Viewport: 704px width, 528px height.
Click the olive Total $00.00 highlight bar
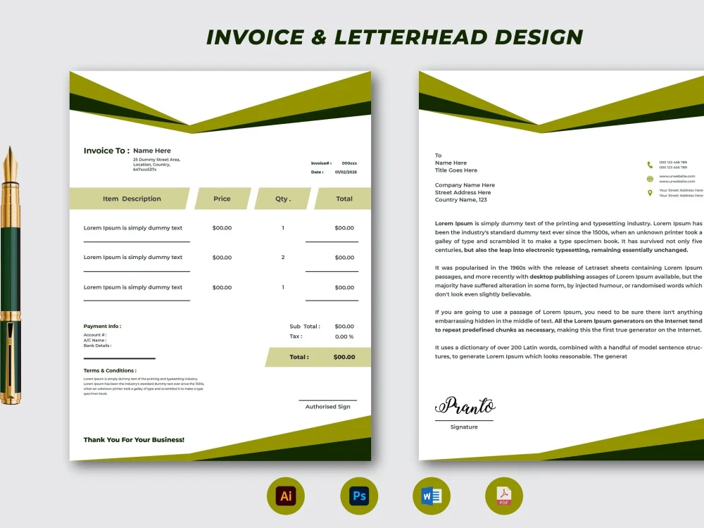(317, 358)
